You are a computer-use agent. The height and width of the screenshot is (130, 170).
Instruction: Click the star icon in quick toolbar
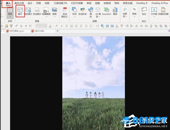coord(21,26)
